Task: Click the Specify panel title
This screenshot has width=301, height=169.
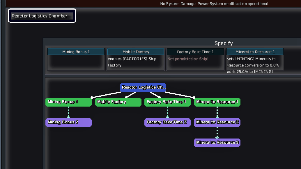Action: coord(224,43)
